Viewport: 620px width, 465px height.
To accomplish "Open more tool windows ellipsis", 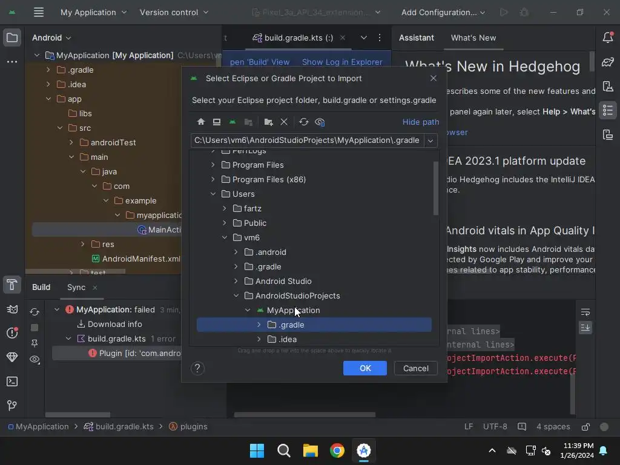I will pyautogui.click(x=12, y=62).
